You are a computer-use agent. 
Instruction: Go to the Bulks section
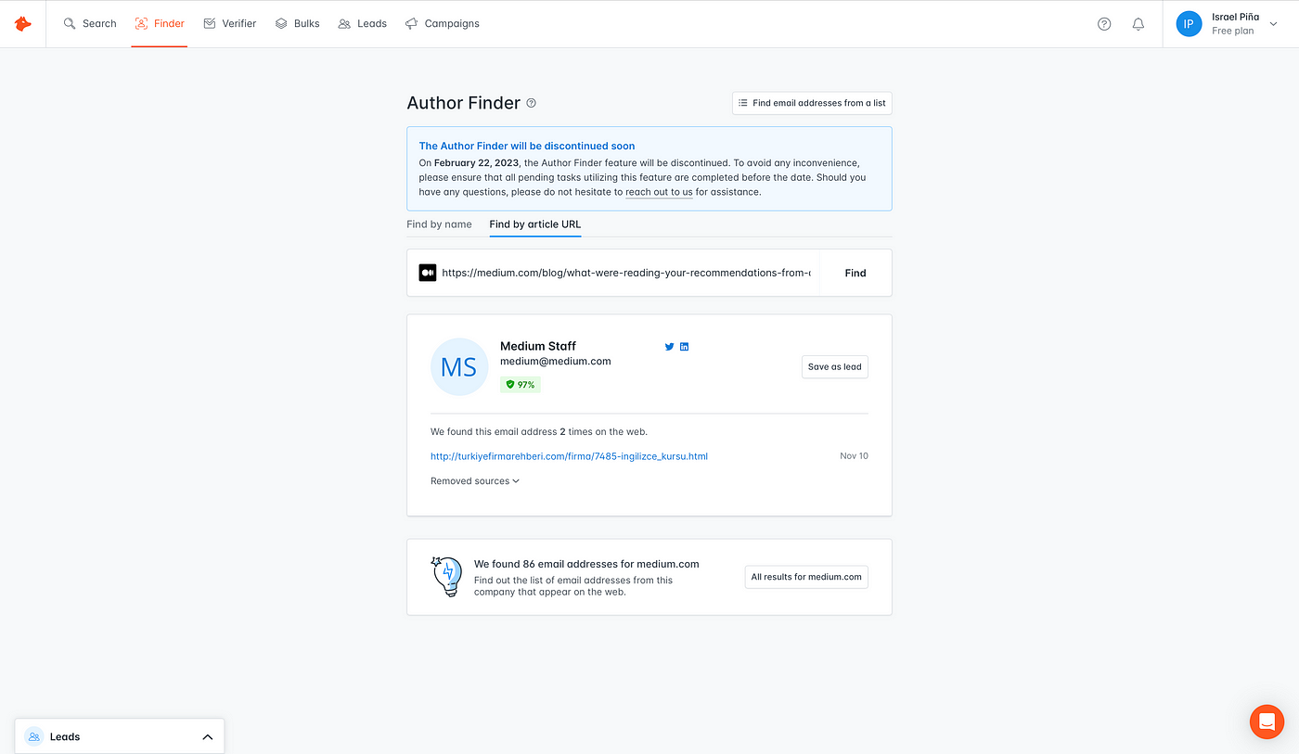pyautogui.click(x=297, y=23)
